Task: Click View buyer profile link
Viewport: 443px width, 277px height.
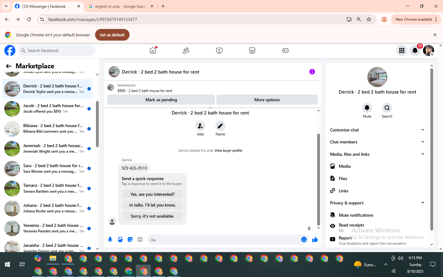Action: click(x=228, y=151)
